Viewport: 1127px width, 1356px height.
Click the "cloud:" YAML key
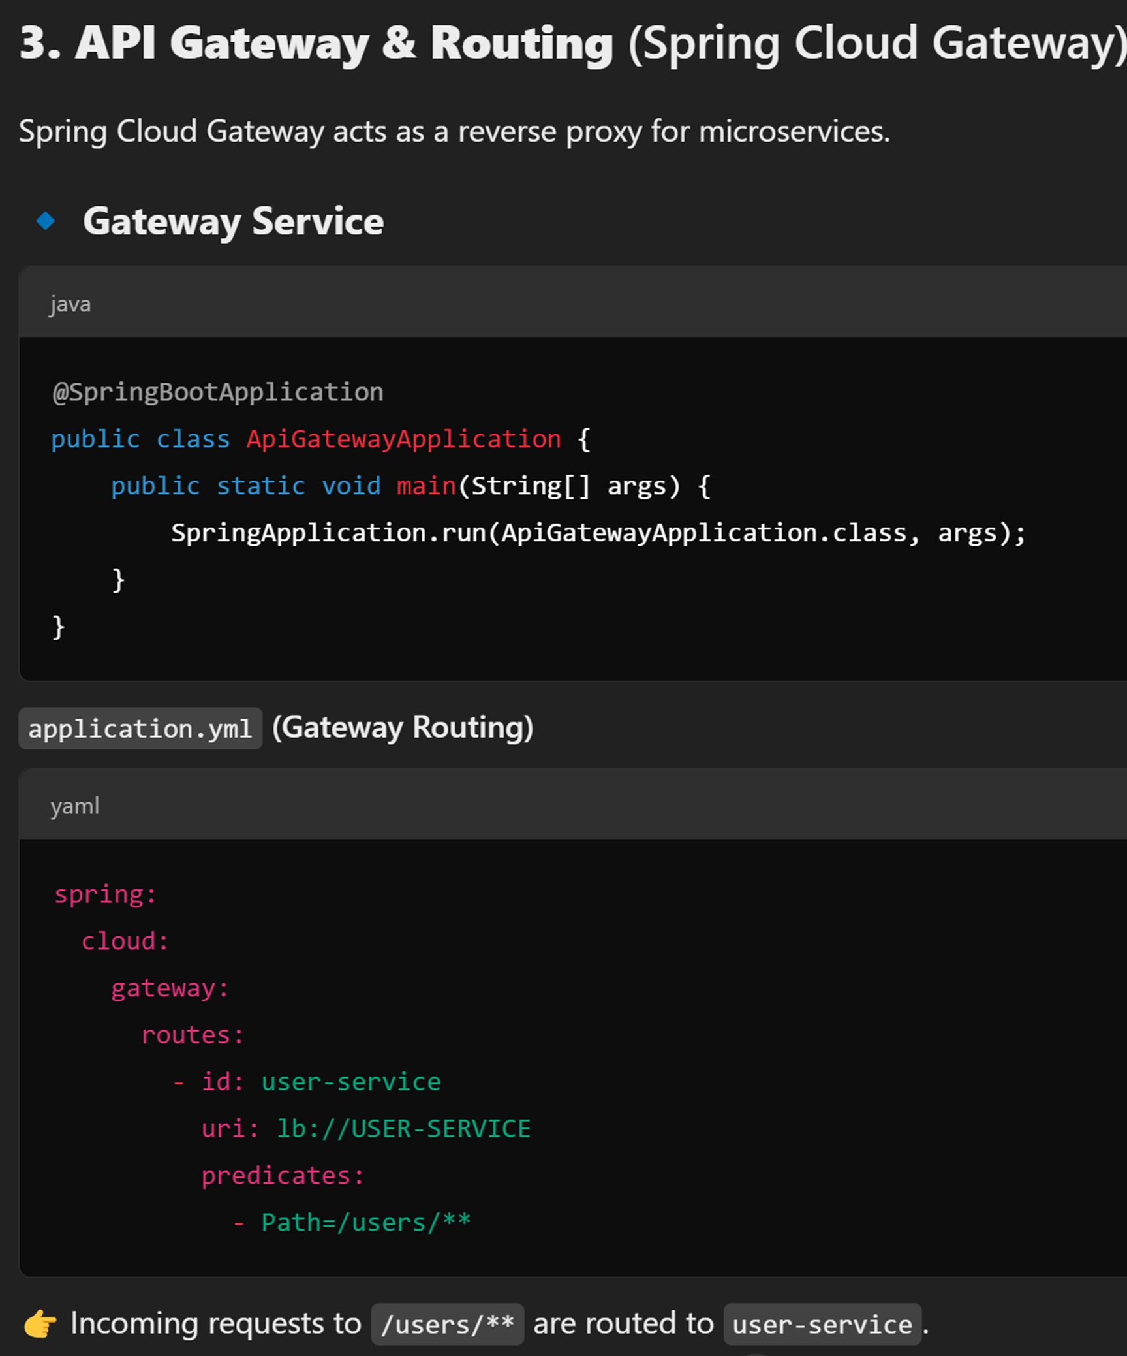coord(125,941)
